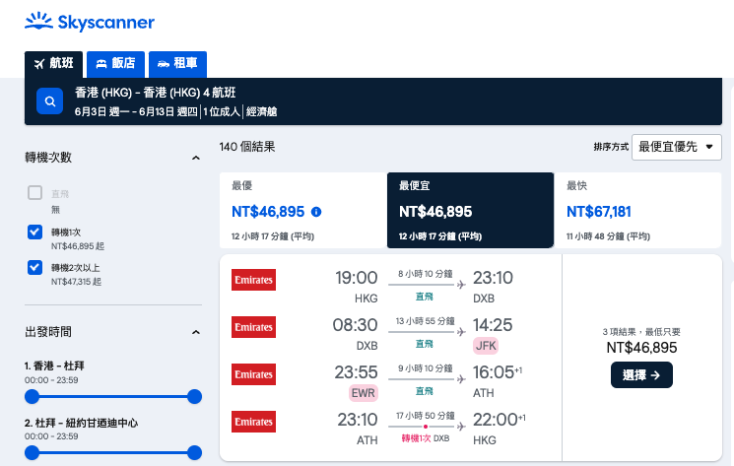Toggle the 直飛 direct flights checkbox
734x466 pixels.
[x=35, y=193]
